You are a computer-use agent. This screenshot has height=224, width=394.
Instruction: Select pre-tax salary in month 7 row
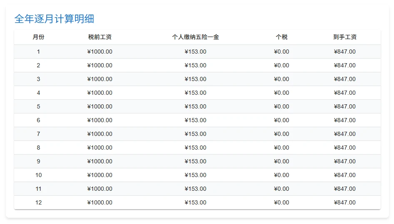click(x=100, y=134)
